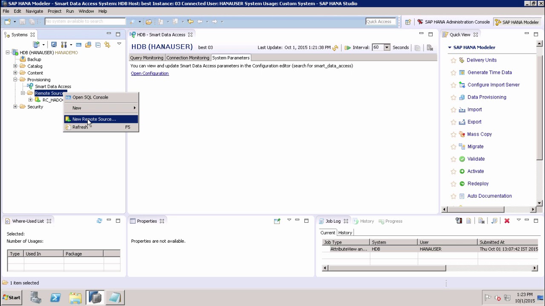545x306 pixels.
Task: Choose Refresh in the context menu
Action: click(101, 127)
